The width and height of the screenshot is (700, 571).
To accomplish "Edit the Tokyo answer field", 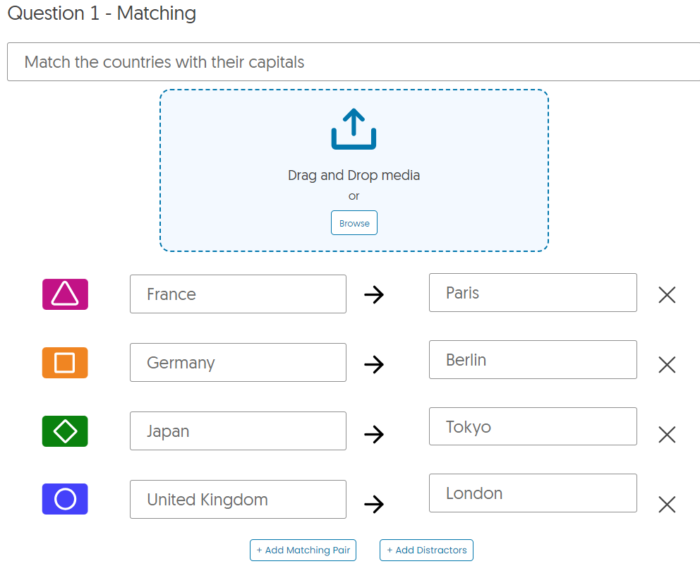I will pos(533,426).
